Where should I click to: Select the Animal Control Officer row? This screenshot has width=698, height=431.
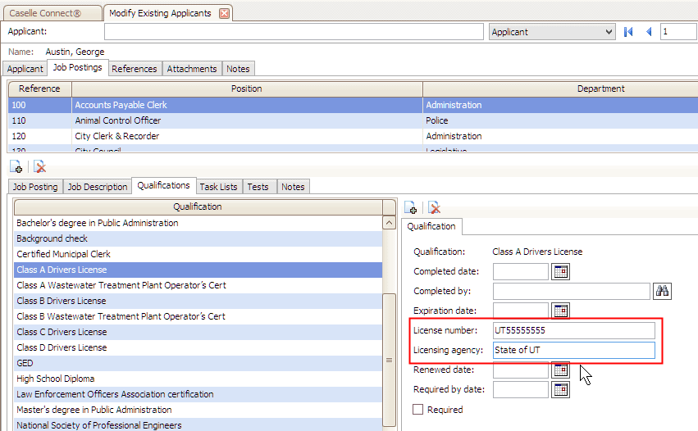click(x=117, y=120)
